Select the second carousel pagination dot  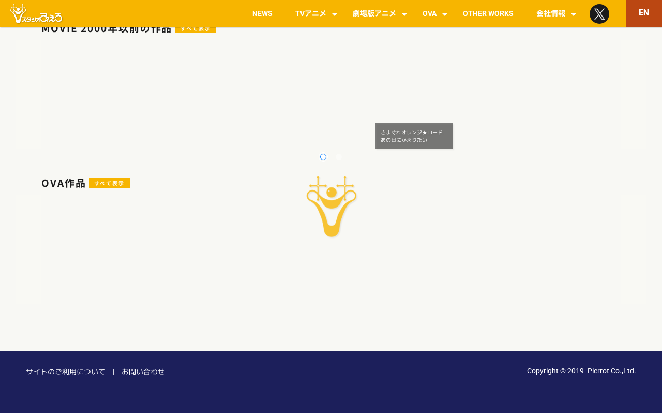[339, 157]
